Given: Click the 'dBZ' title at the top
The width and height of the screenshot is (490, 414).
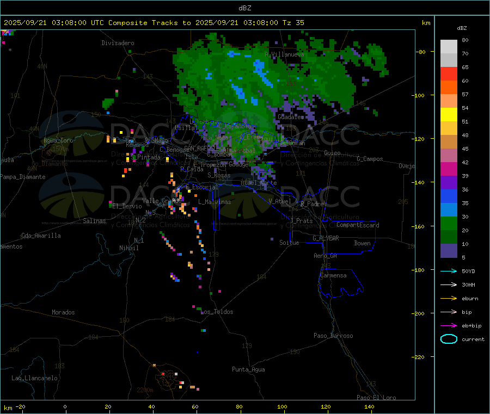Looking at the screenshot, I should point(244,8).
